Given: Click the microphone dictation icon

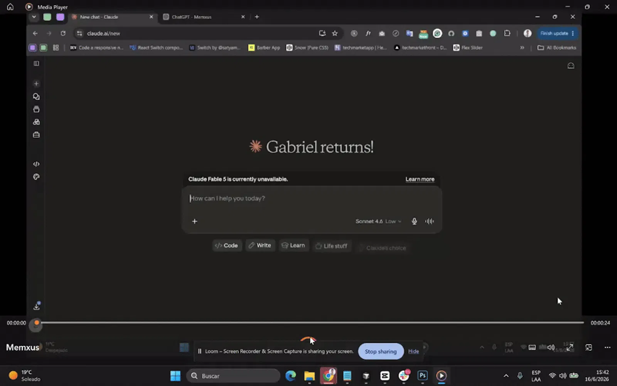Looking at the screenshot, I should pos(414,221).
